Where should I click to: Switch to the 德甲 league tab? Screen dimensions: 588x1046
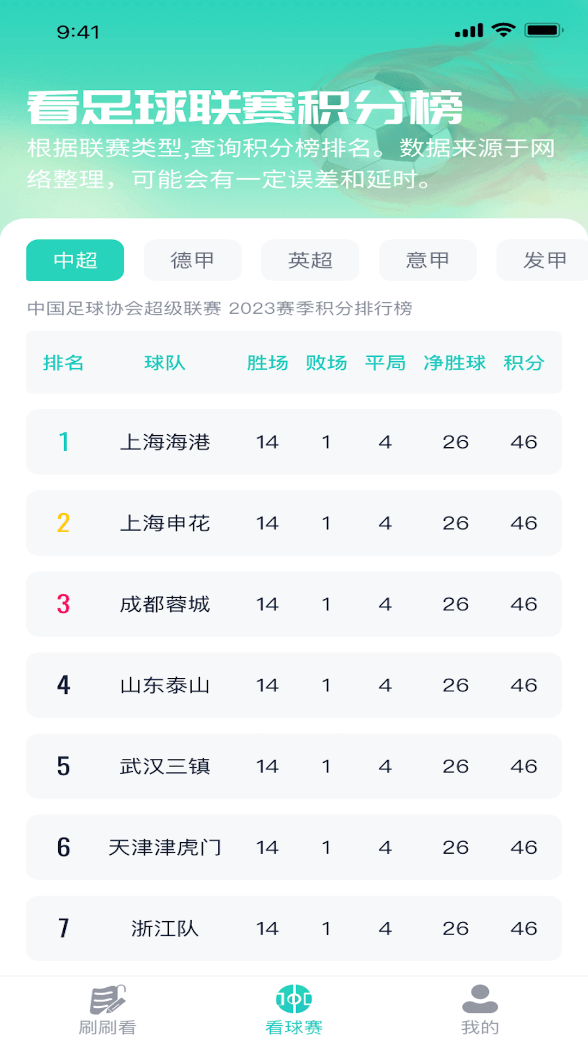193,260
